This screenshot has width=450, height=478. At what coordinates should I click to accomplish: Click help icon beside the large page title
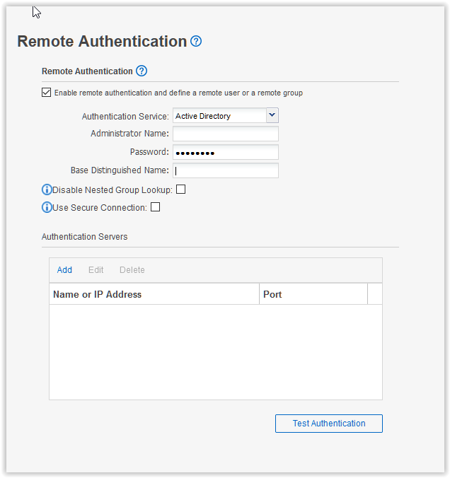pos(197,42)
